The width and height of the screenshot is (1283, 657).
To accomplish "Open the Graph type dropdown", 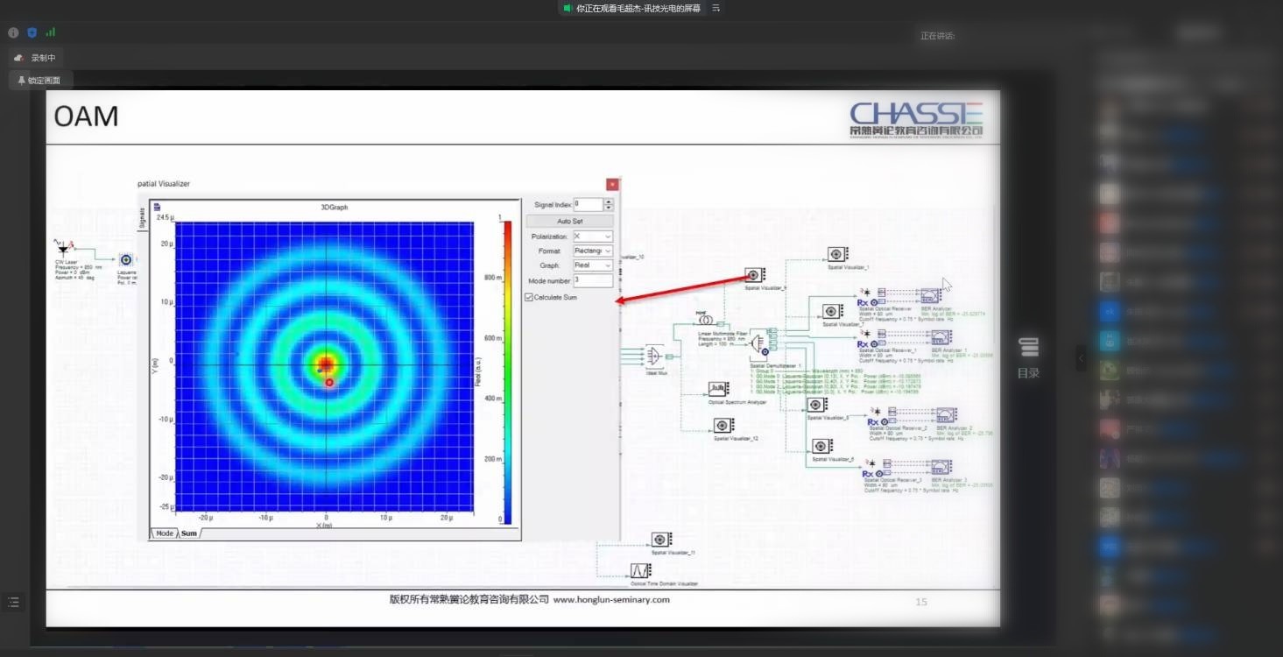I will point(593,265).
